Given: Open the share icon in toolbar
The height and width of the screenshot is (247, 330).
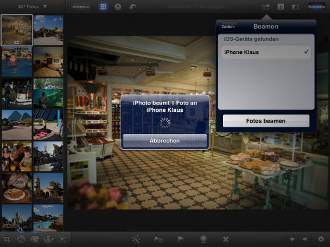Looking at the screenshot, I should pos(266,7).
